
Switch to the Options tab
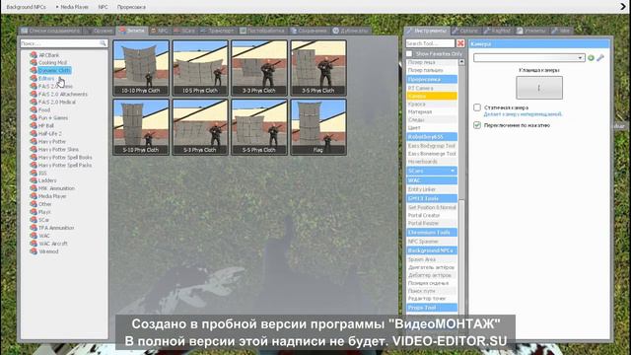pyautogui.click(x=464, y=31)
